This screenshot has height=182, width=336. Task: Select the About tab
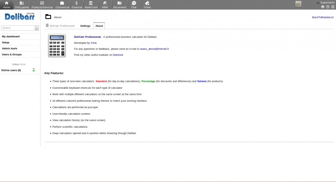[99, 26]
